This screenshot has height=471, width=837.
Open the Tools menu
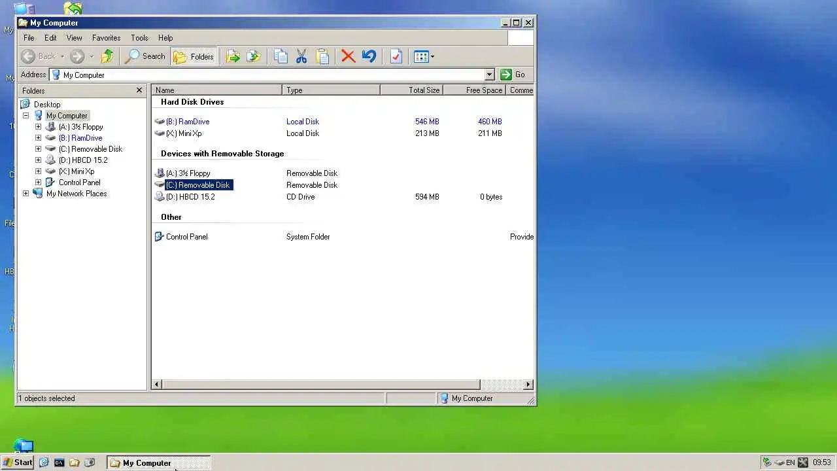click(x=139, y=38)
